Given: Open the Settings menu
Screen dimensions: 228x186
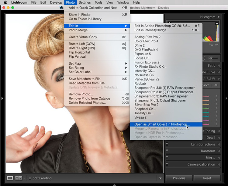Looking at the screenshot, I should tap(85, 2).
